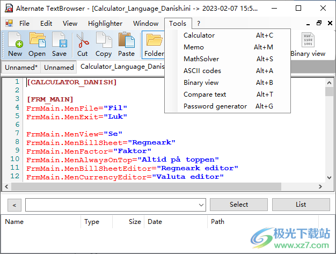Click the < back button
This screenshot has height=254, width=336.
(x=14, y=205)
